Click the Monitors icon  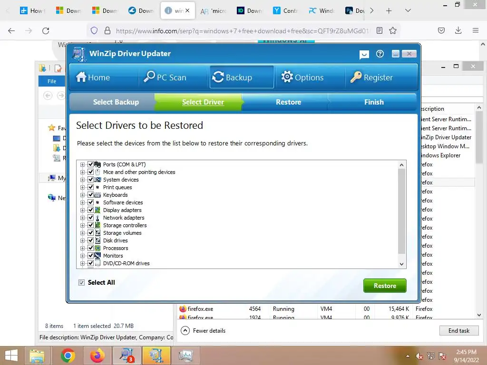coord(97,255)
